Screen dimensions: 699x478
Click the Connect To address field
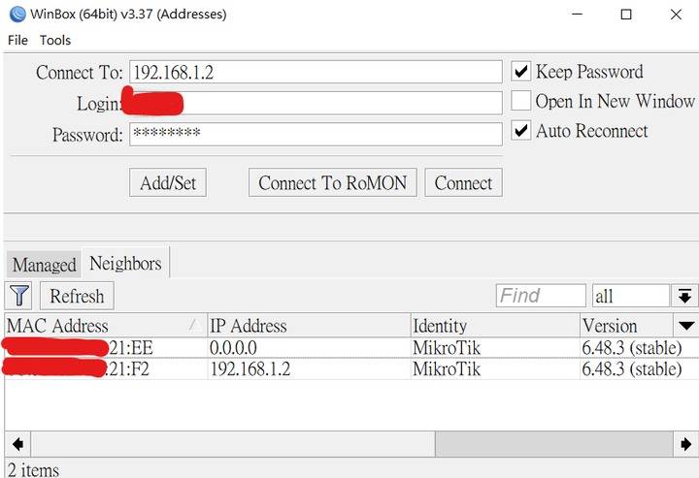[316, 72]
